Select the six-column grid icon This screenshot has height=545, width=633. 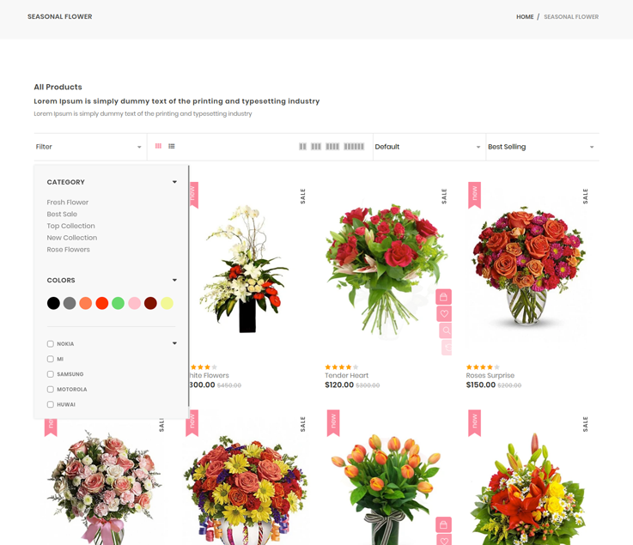tap(354, 147)
